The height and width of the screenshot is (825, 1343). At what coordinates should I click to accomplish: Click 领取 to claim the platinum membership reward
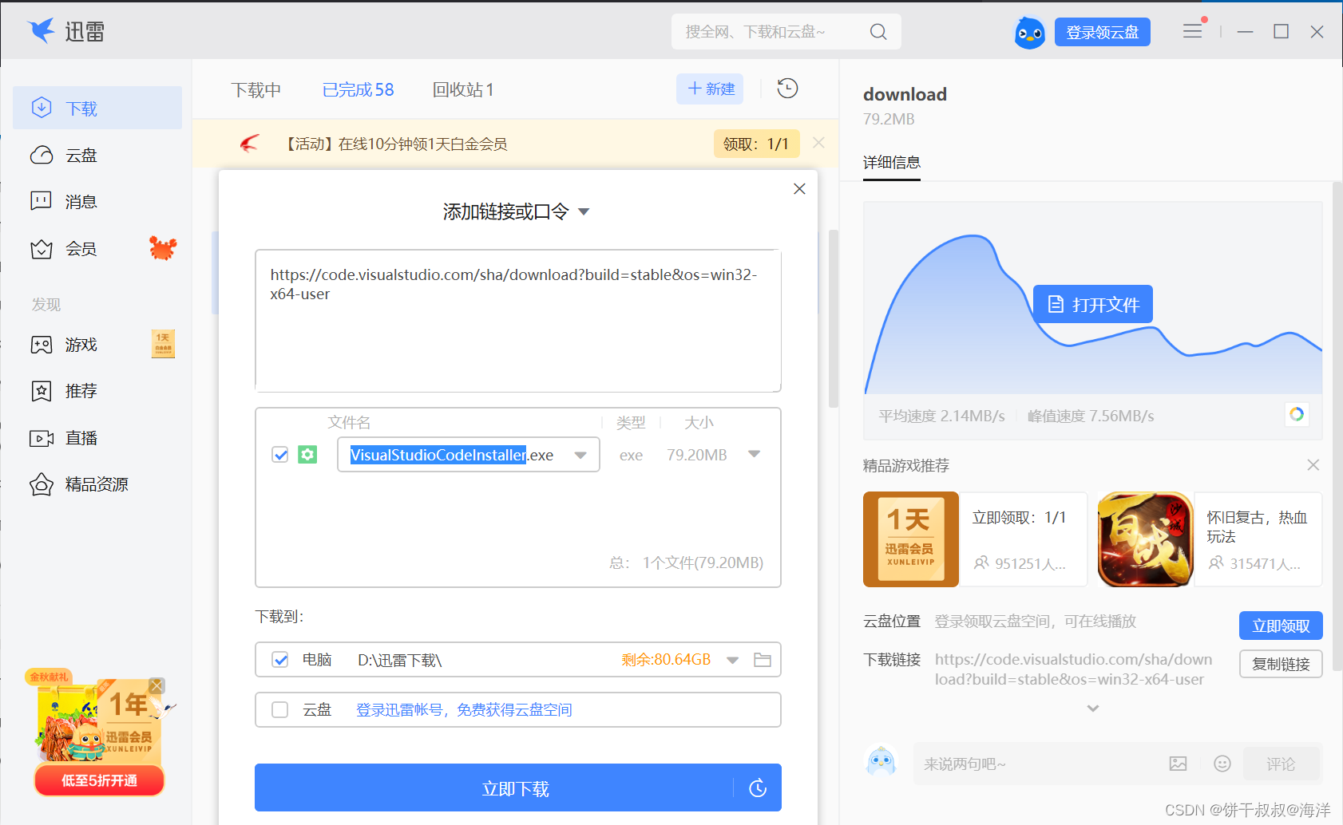[x=755, y=144]
